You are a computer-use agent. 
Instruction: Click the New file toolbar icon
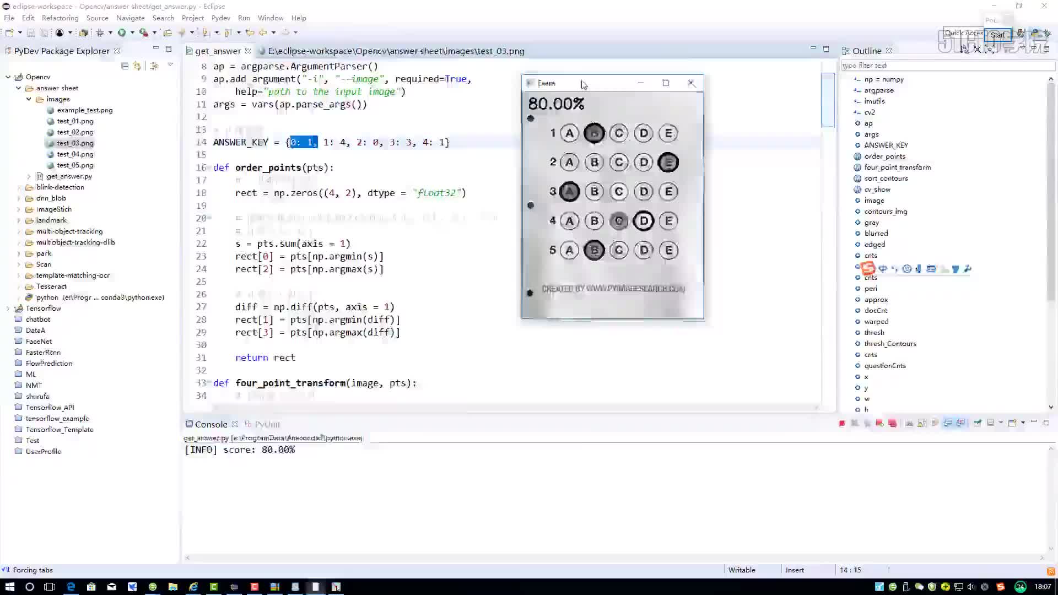[9, 33]
